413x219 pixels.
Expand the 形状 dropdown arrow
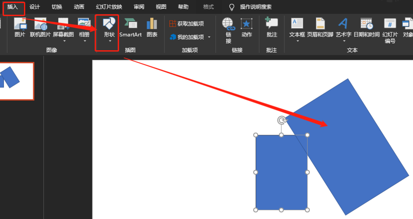point(110,41)
